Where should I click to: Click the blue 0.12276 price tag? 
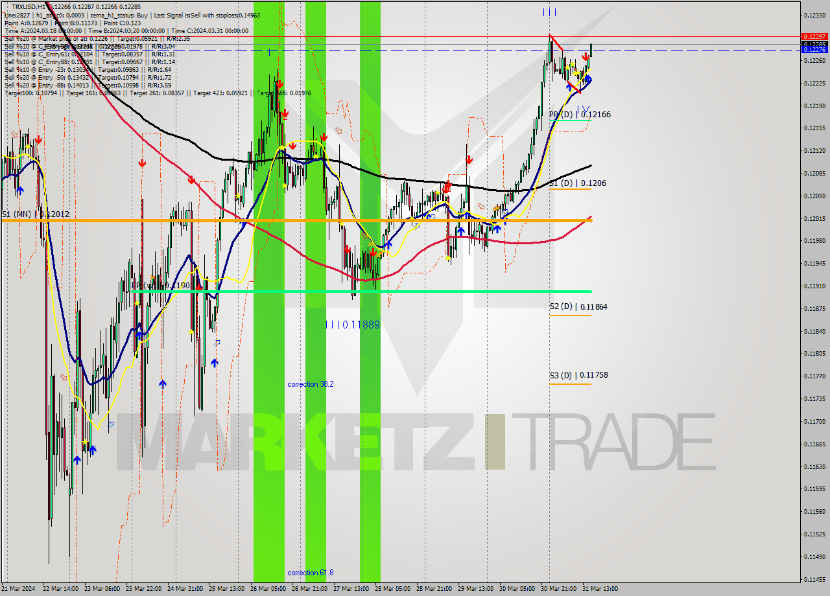814,49
